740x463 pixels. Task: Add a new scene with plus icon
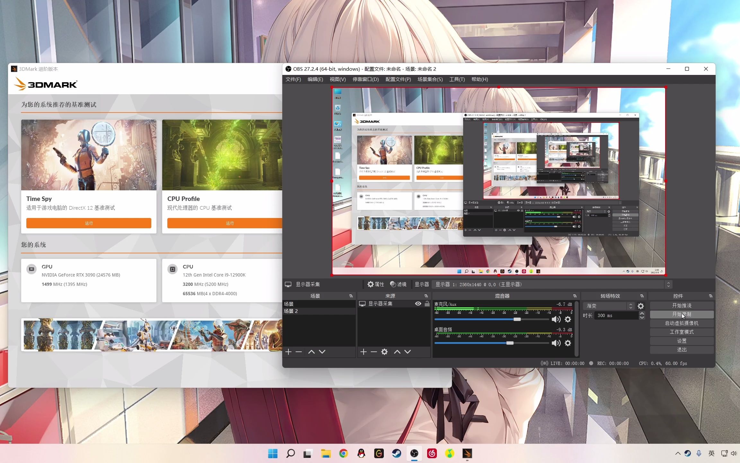288,352
